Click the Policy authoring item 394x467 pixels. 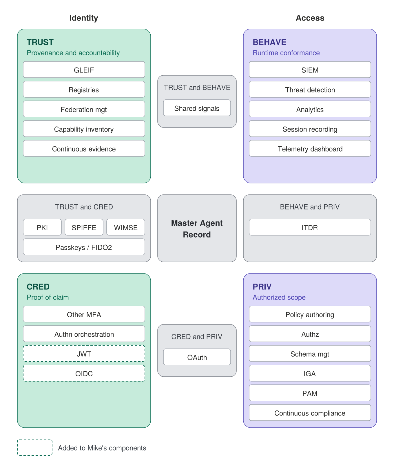(x=310, y=314)
